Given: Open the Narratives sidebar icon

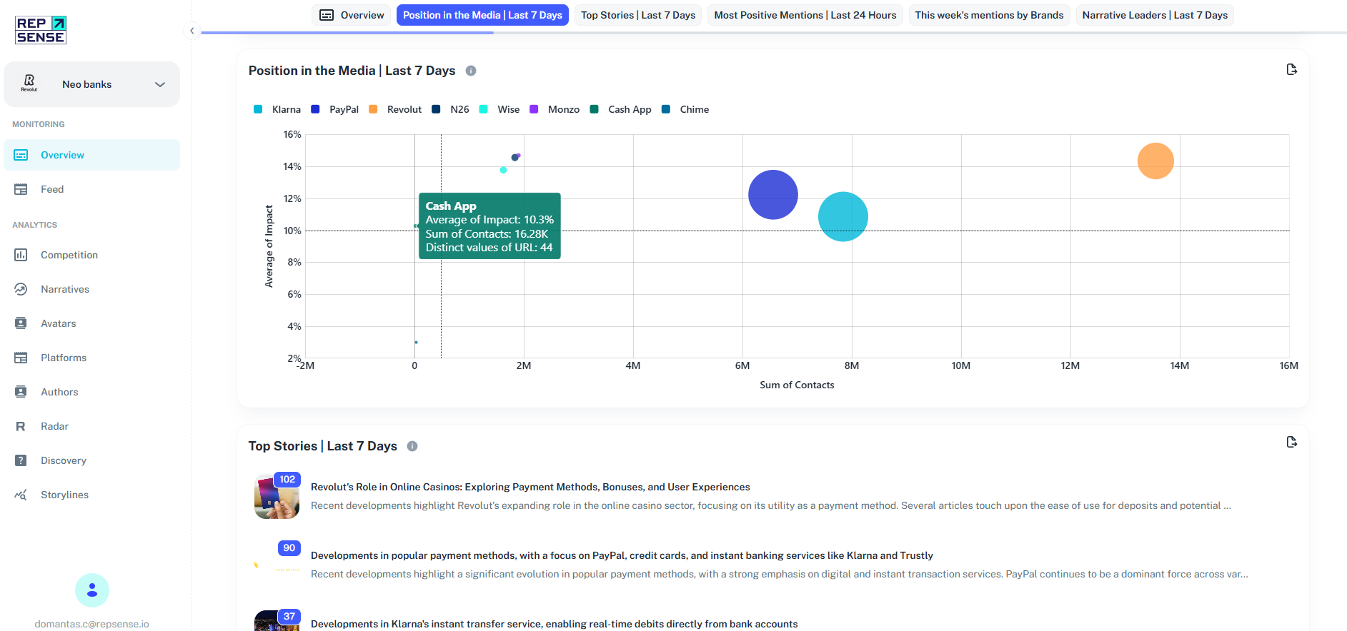Looking at the screenshot, I should point(21,289).
